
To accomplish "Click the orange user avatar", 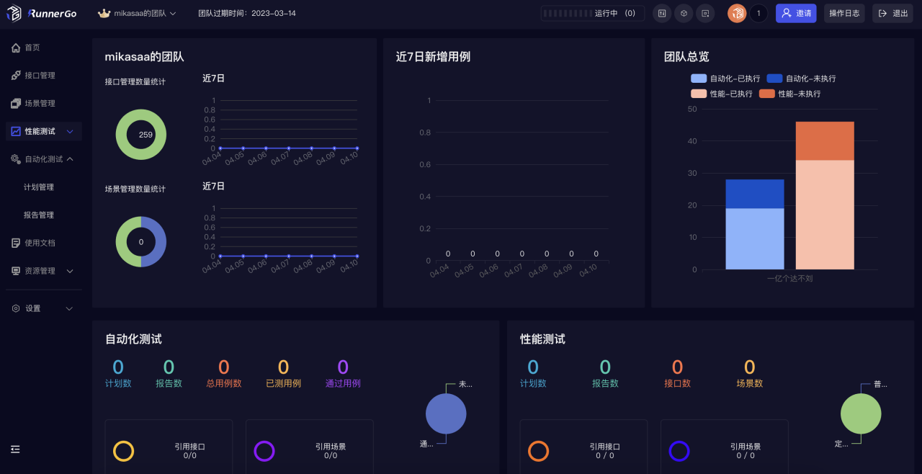I will click(737, 13).
